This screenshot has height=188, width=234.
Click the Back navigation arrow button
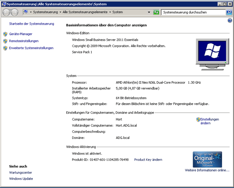(x=6, y=12)
